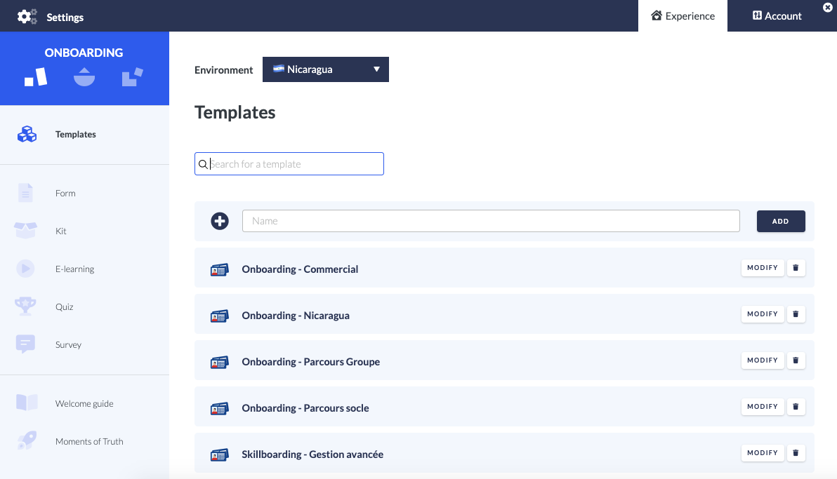Open the Quiz section
Image resolution: width=837 pixels, height=479 pixels.
(x=64, y=306)
